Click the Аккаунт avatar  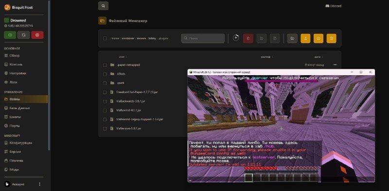point(7,184)
